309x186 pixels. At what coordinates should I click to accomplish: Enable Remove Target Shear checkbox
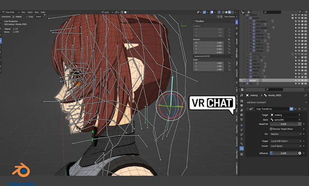coord(271,129)
